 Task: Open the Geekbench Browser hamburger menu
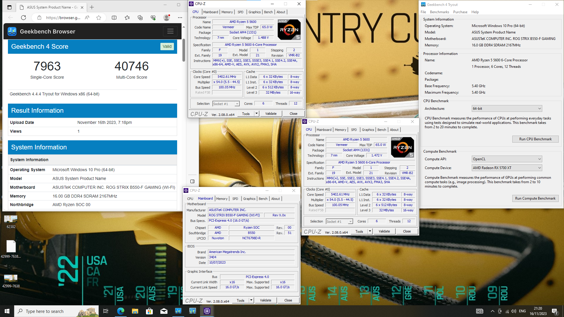pos(170,31)
